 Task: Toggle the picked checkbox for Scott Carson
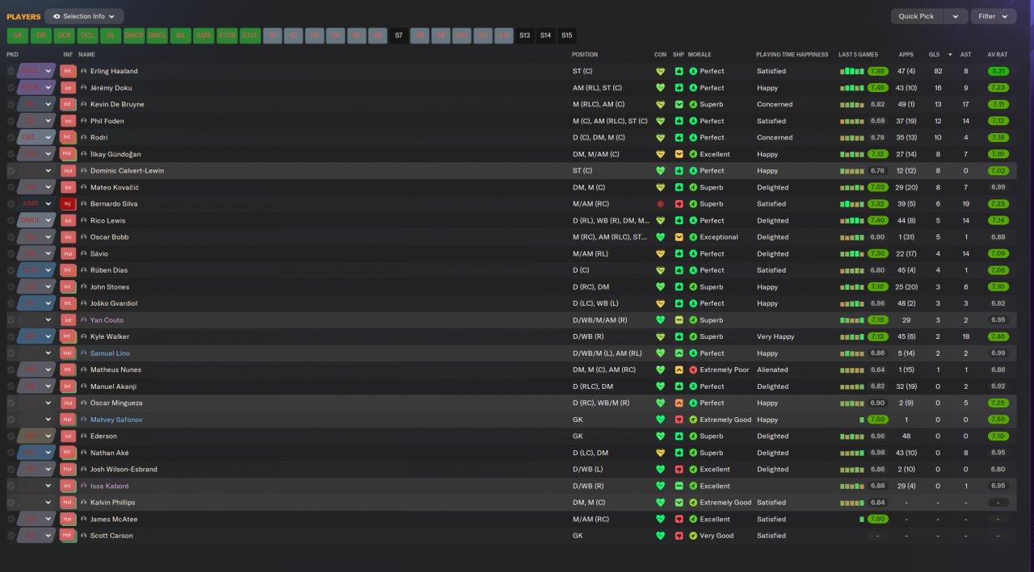click(11, 536)
